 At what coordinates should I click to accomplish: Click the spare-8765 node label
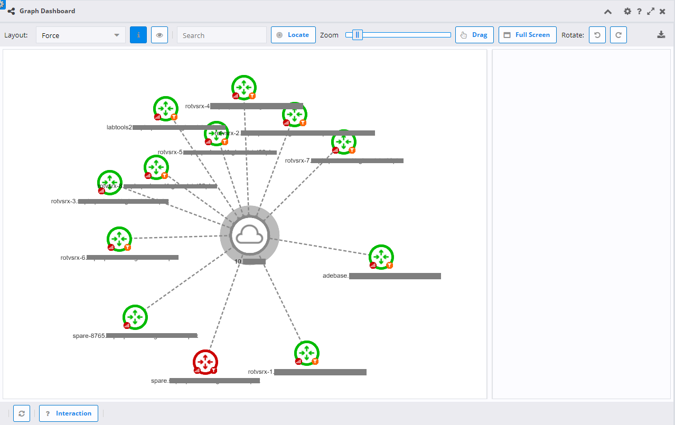click(x=135, y=335)
